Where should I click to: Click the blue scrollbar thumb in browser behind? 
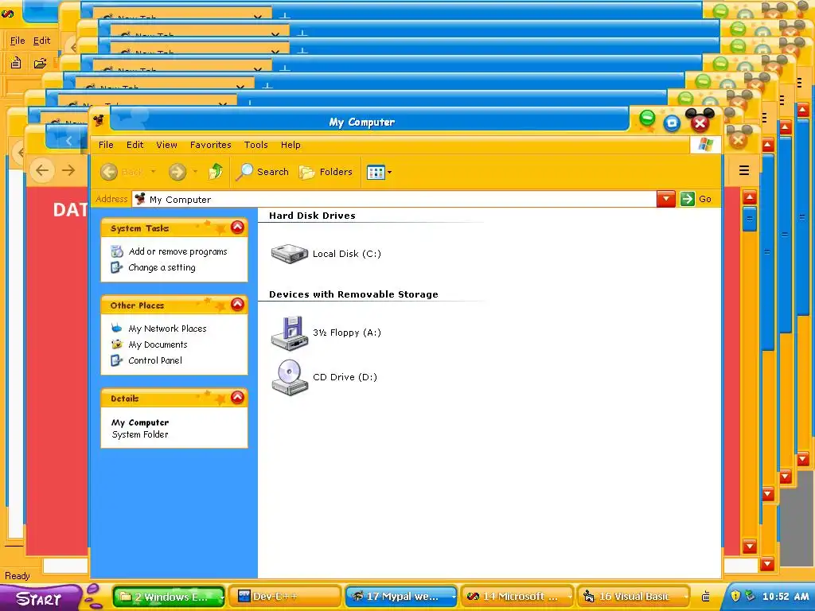click(750, 219)
